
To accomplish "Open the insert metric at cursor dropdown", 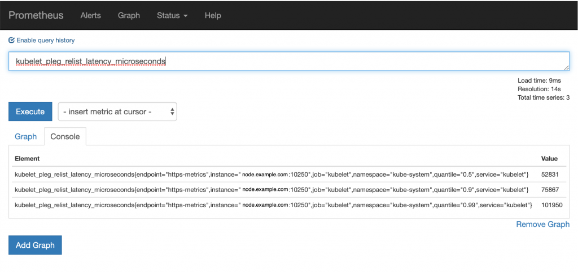I will click(117, 112).
